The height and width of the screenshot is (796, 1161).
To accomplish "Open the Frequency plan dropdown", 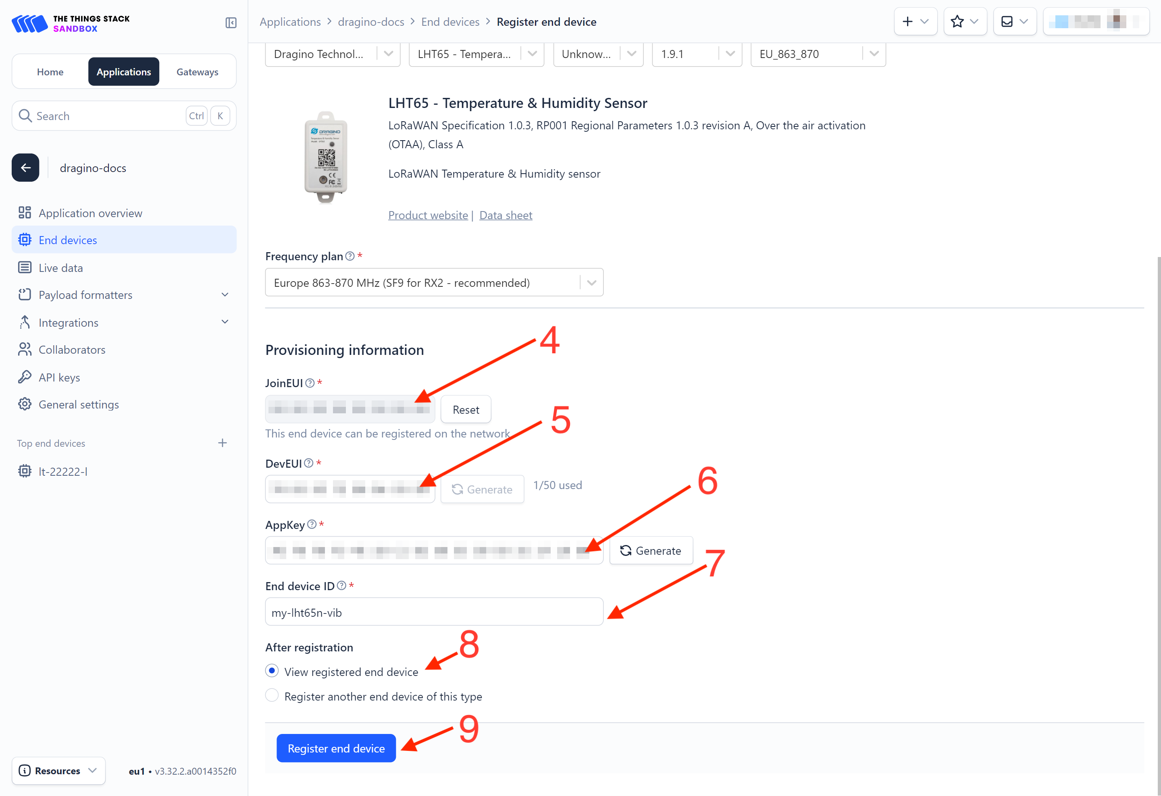I will pyautogui.click(x=434, y=282).
